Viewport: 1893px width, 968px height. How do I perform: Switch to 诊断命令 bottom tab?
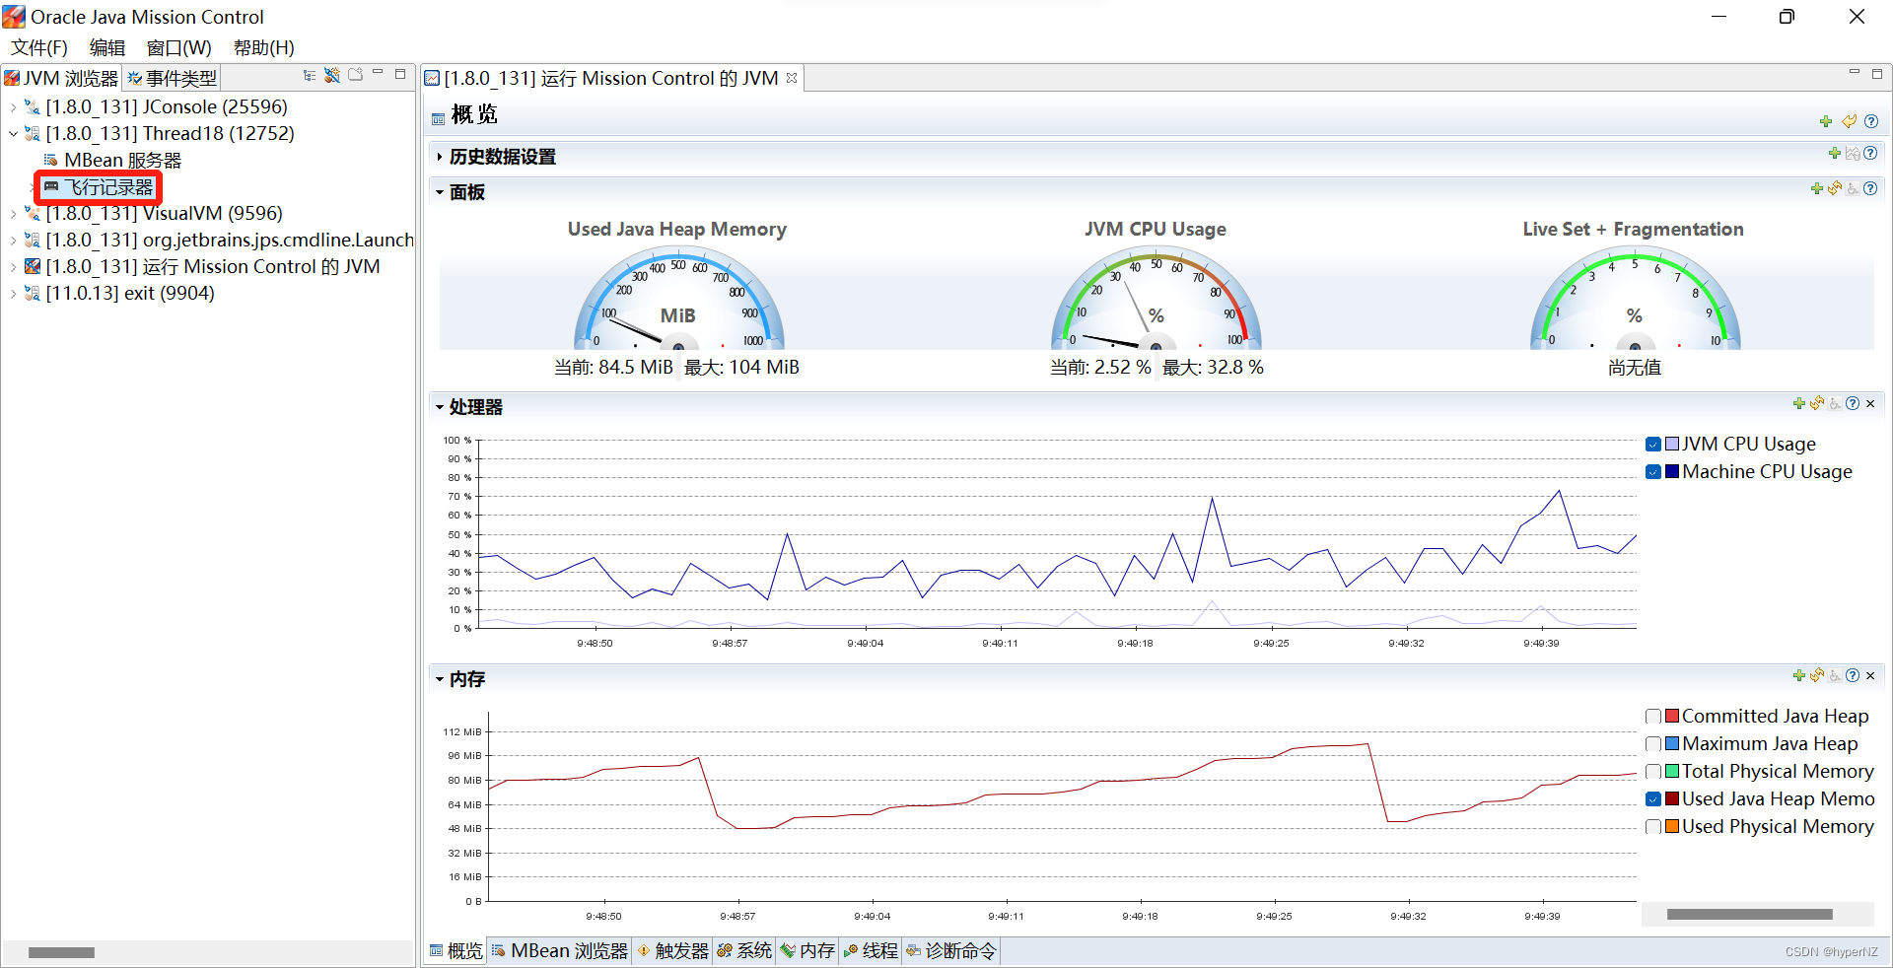point(951,951)
